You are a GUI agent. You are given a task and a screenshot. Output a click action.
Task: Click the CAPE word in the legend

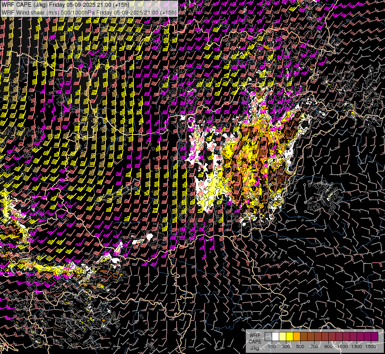coord(255,342)
